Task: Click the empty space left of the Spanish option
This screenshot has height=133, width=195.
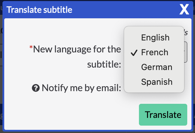Action: coord(133,82)
